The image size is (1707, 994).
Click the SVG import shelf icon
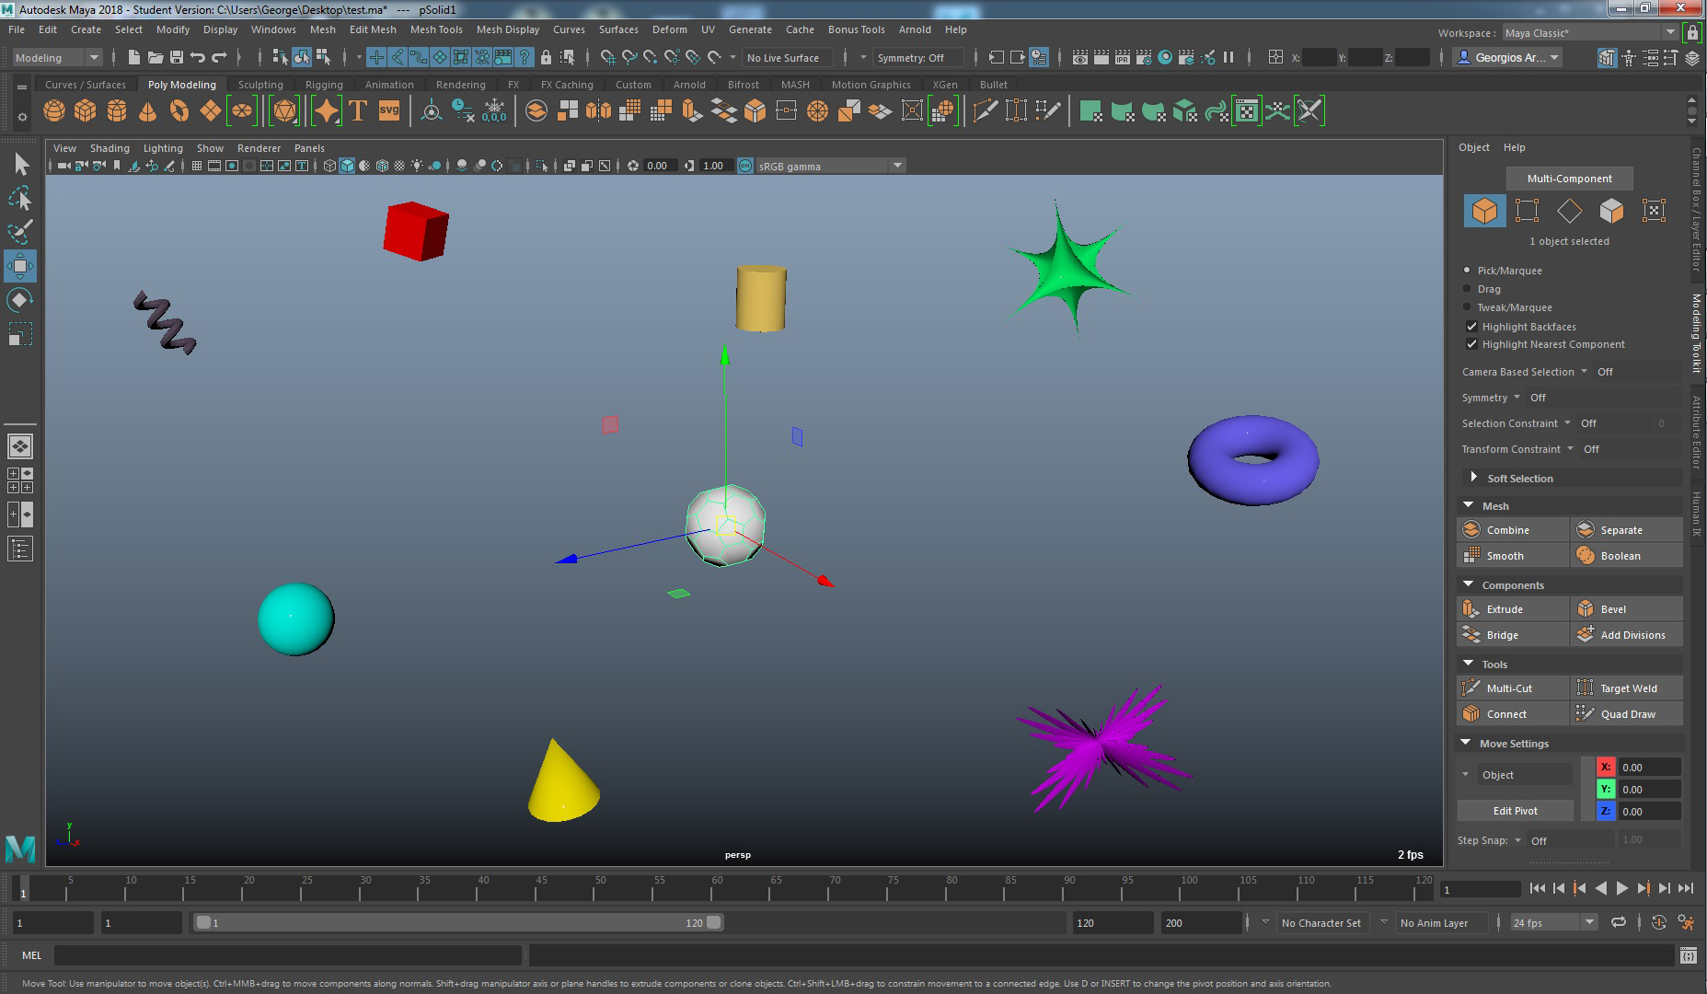389,111
